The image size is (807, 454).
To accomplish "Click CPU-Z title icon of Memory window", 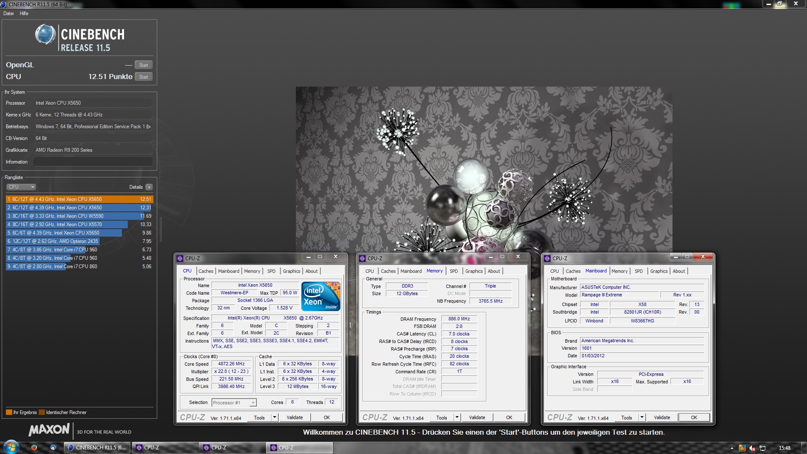I will point(363,259).
